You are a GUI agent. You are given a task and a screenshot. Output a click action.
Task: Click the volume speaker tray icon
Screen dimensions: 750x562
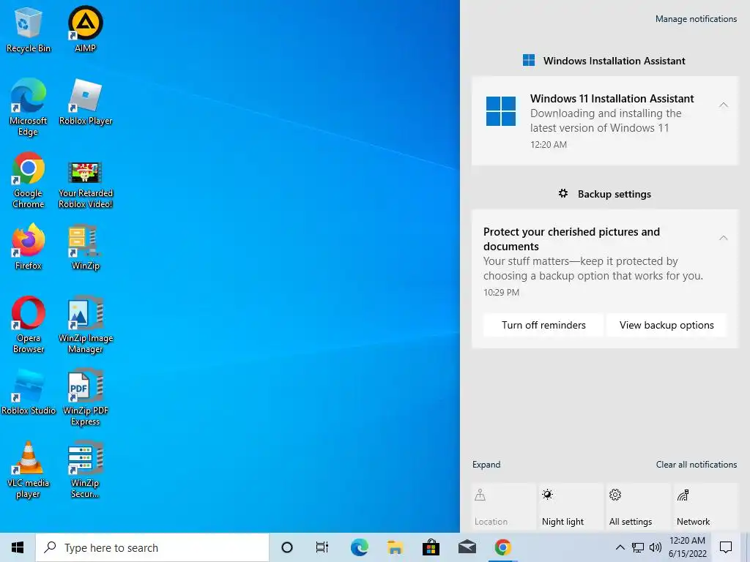pyautogui.click(x=656, y=547)
